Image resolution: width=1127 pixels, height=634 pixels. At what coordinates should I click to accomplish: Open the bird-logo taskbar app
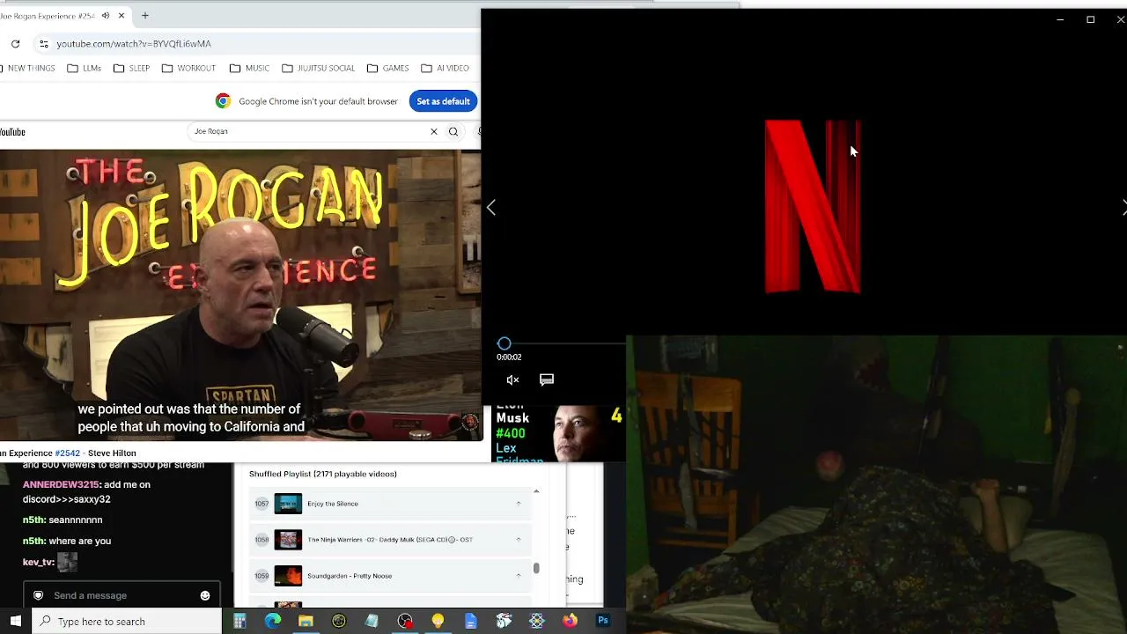click(x=504, y=621)
